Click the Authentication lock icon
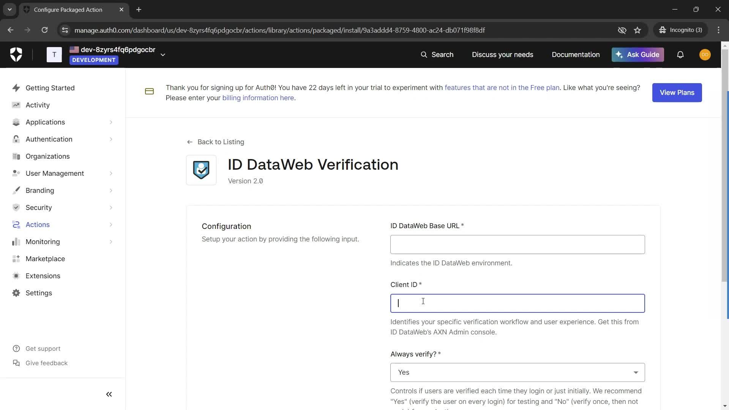729x410 pixels. coord(16,139)
